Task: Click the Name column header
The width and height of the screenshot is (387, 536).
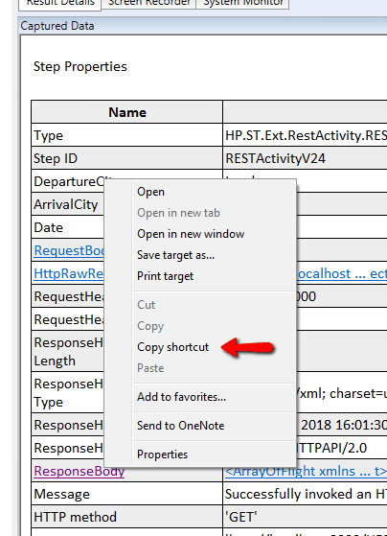Action: click(x=127, y=112)
